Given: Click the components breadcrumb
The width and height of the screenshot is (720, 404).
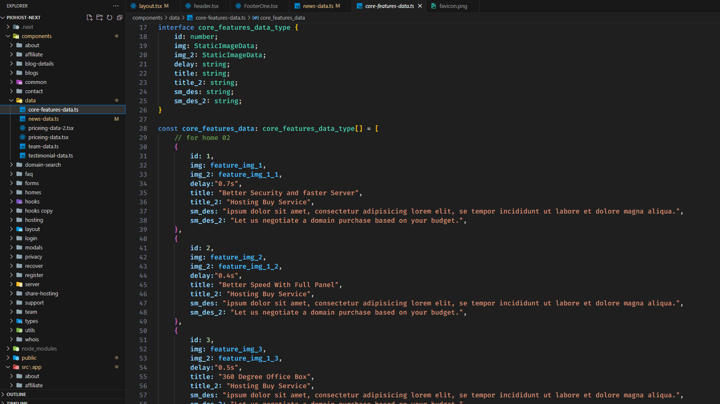Looking at the screenshot, I should coord(147,18).
